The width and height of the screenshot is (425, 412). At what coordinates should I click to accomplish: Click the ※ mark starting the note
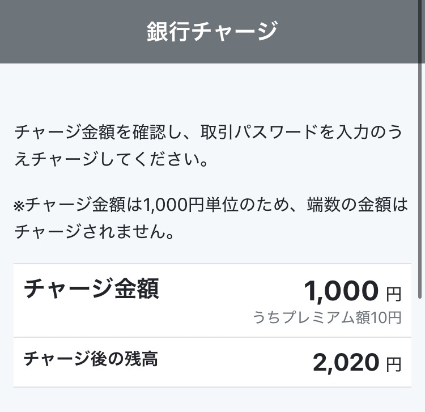pyautogui.click(x=19, y=205)
